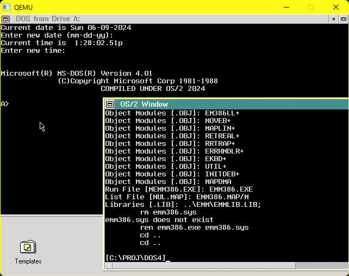Screen dimensions: 349x276
Task: Click the 'Current time is 1:28:02.51p' text
Action: click(61, 43)
